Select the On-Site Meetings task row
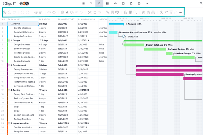 coord(54,28)
